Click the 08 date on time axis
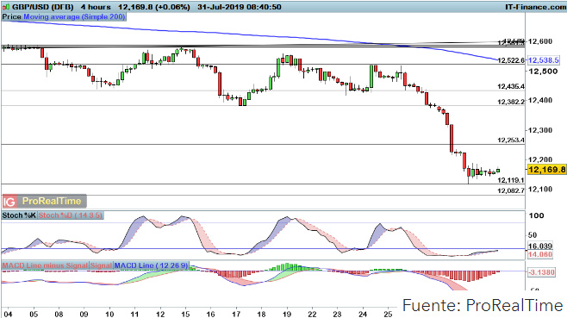 [59, 314]
